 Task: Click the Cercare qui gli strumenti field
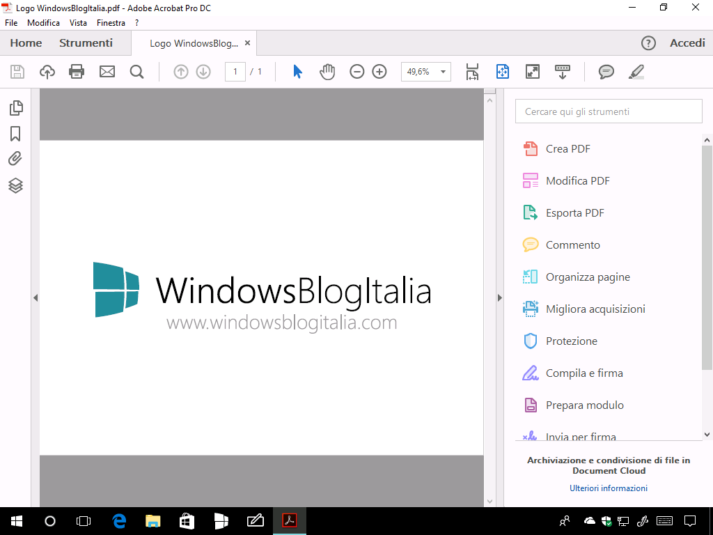point(609,111)
